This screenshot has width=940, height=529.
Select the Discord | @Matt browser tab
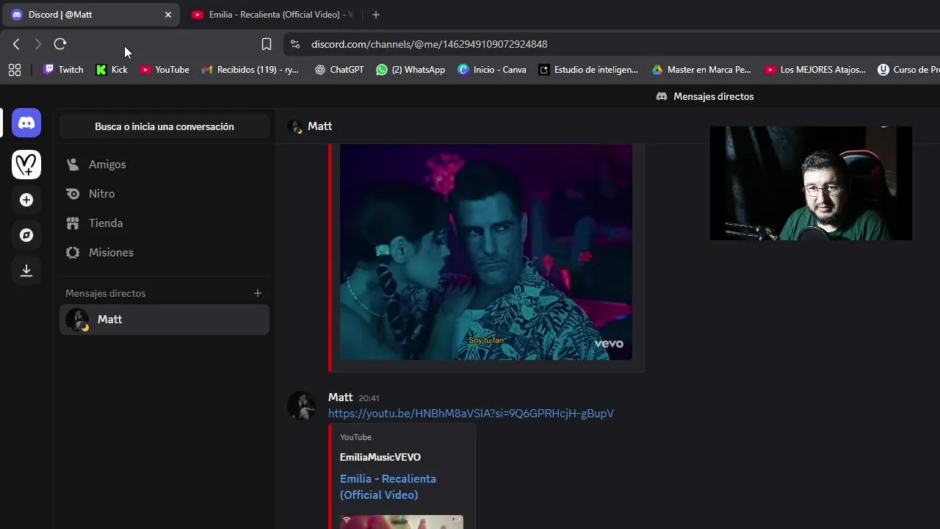tap(90, 15)
